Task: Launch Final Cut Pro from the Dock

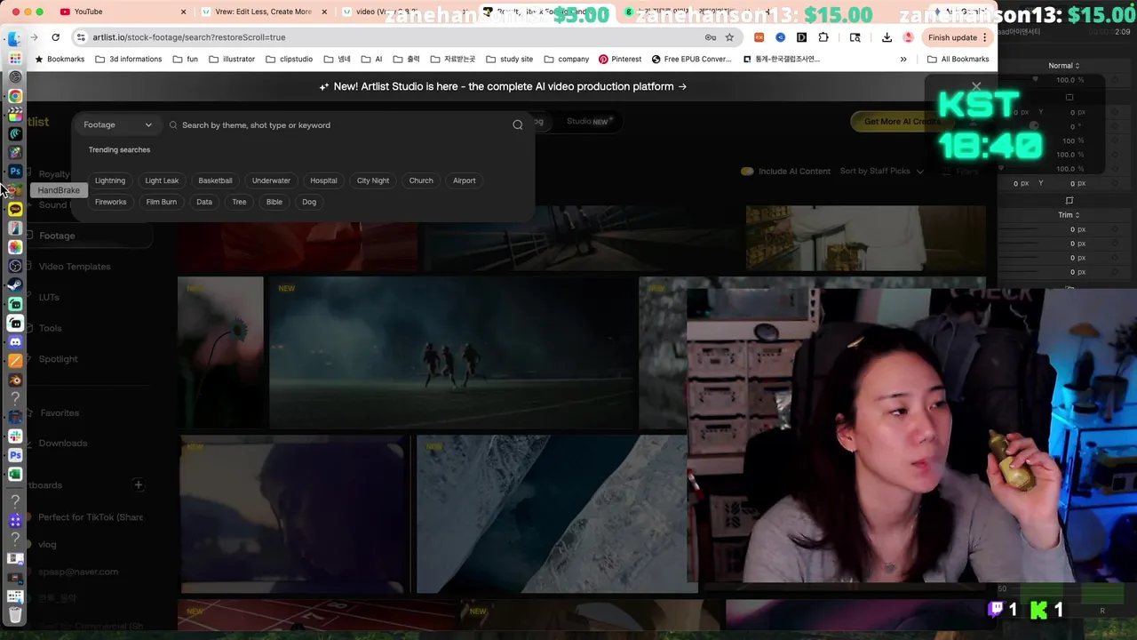Action: click(15, 115)
